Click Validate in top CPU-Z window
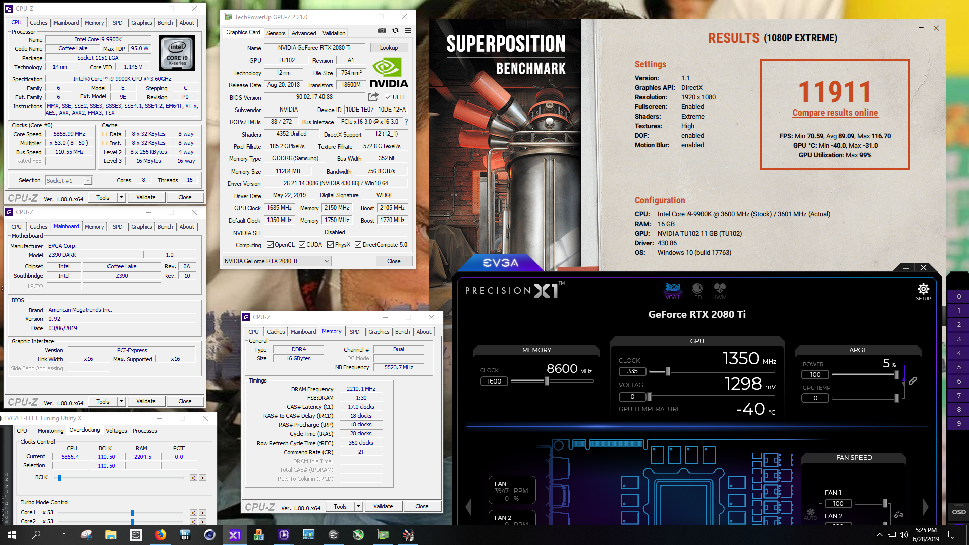 [146, 197]
